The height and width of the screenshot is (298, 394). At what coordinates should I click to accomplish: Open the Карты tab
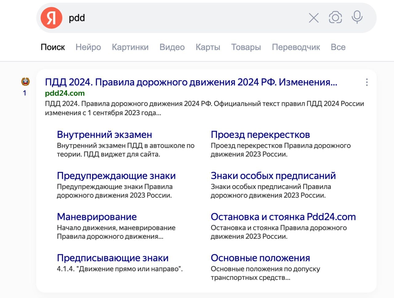point(208,47)
